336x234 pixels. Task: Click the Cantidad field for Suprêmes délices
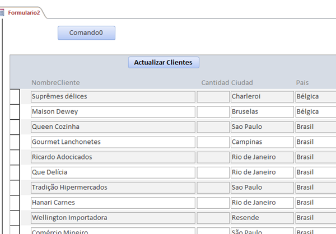tap(213, 96)
